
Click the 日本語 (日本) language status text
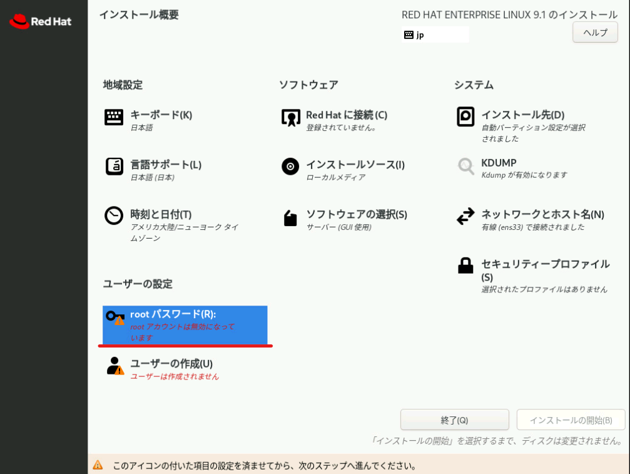coord(153,177)
